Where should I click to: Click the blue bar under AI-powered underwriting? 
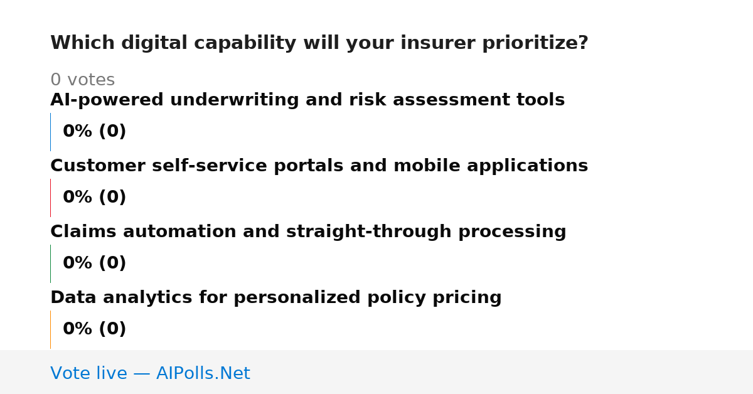tap(50, 132)
